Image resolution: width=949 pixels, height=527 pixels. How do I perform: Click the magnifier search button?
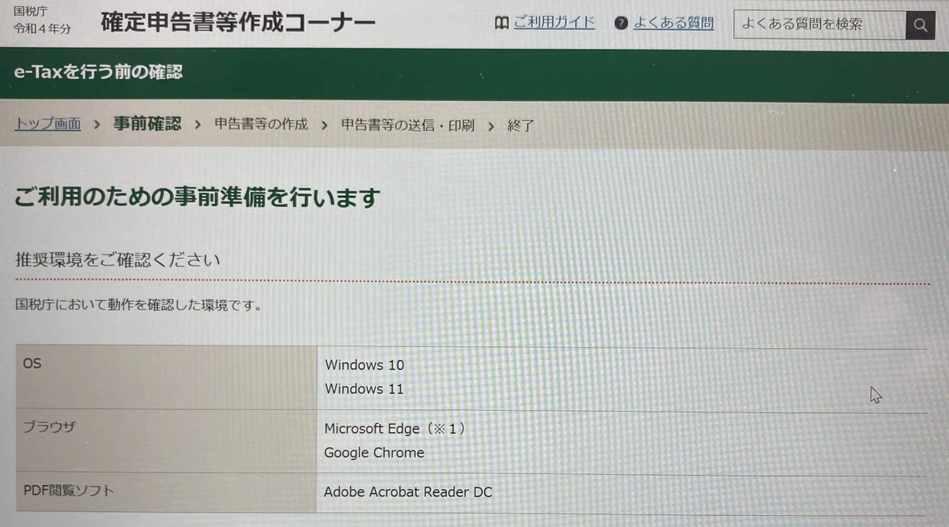[x=920, y=24]
